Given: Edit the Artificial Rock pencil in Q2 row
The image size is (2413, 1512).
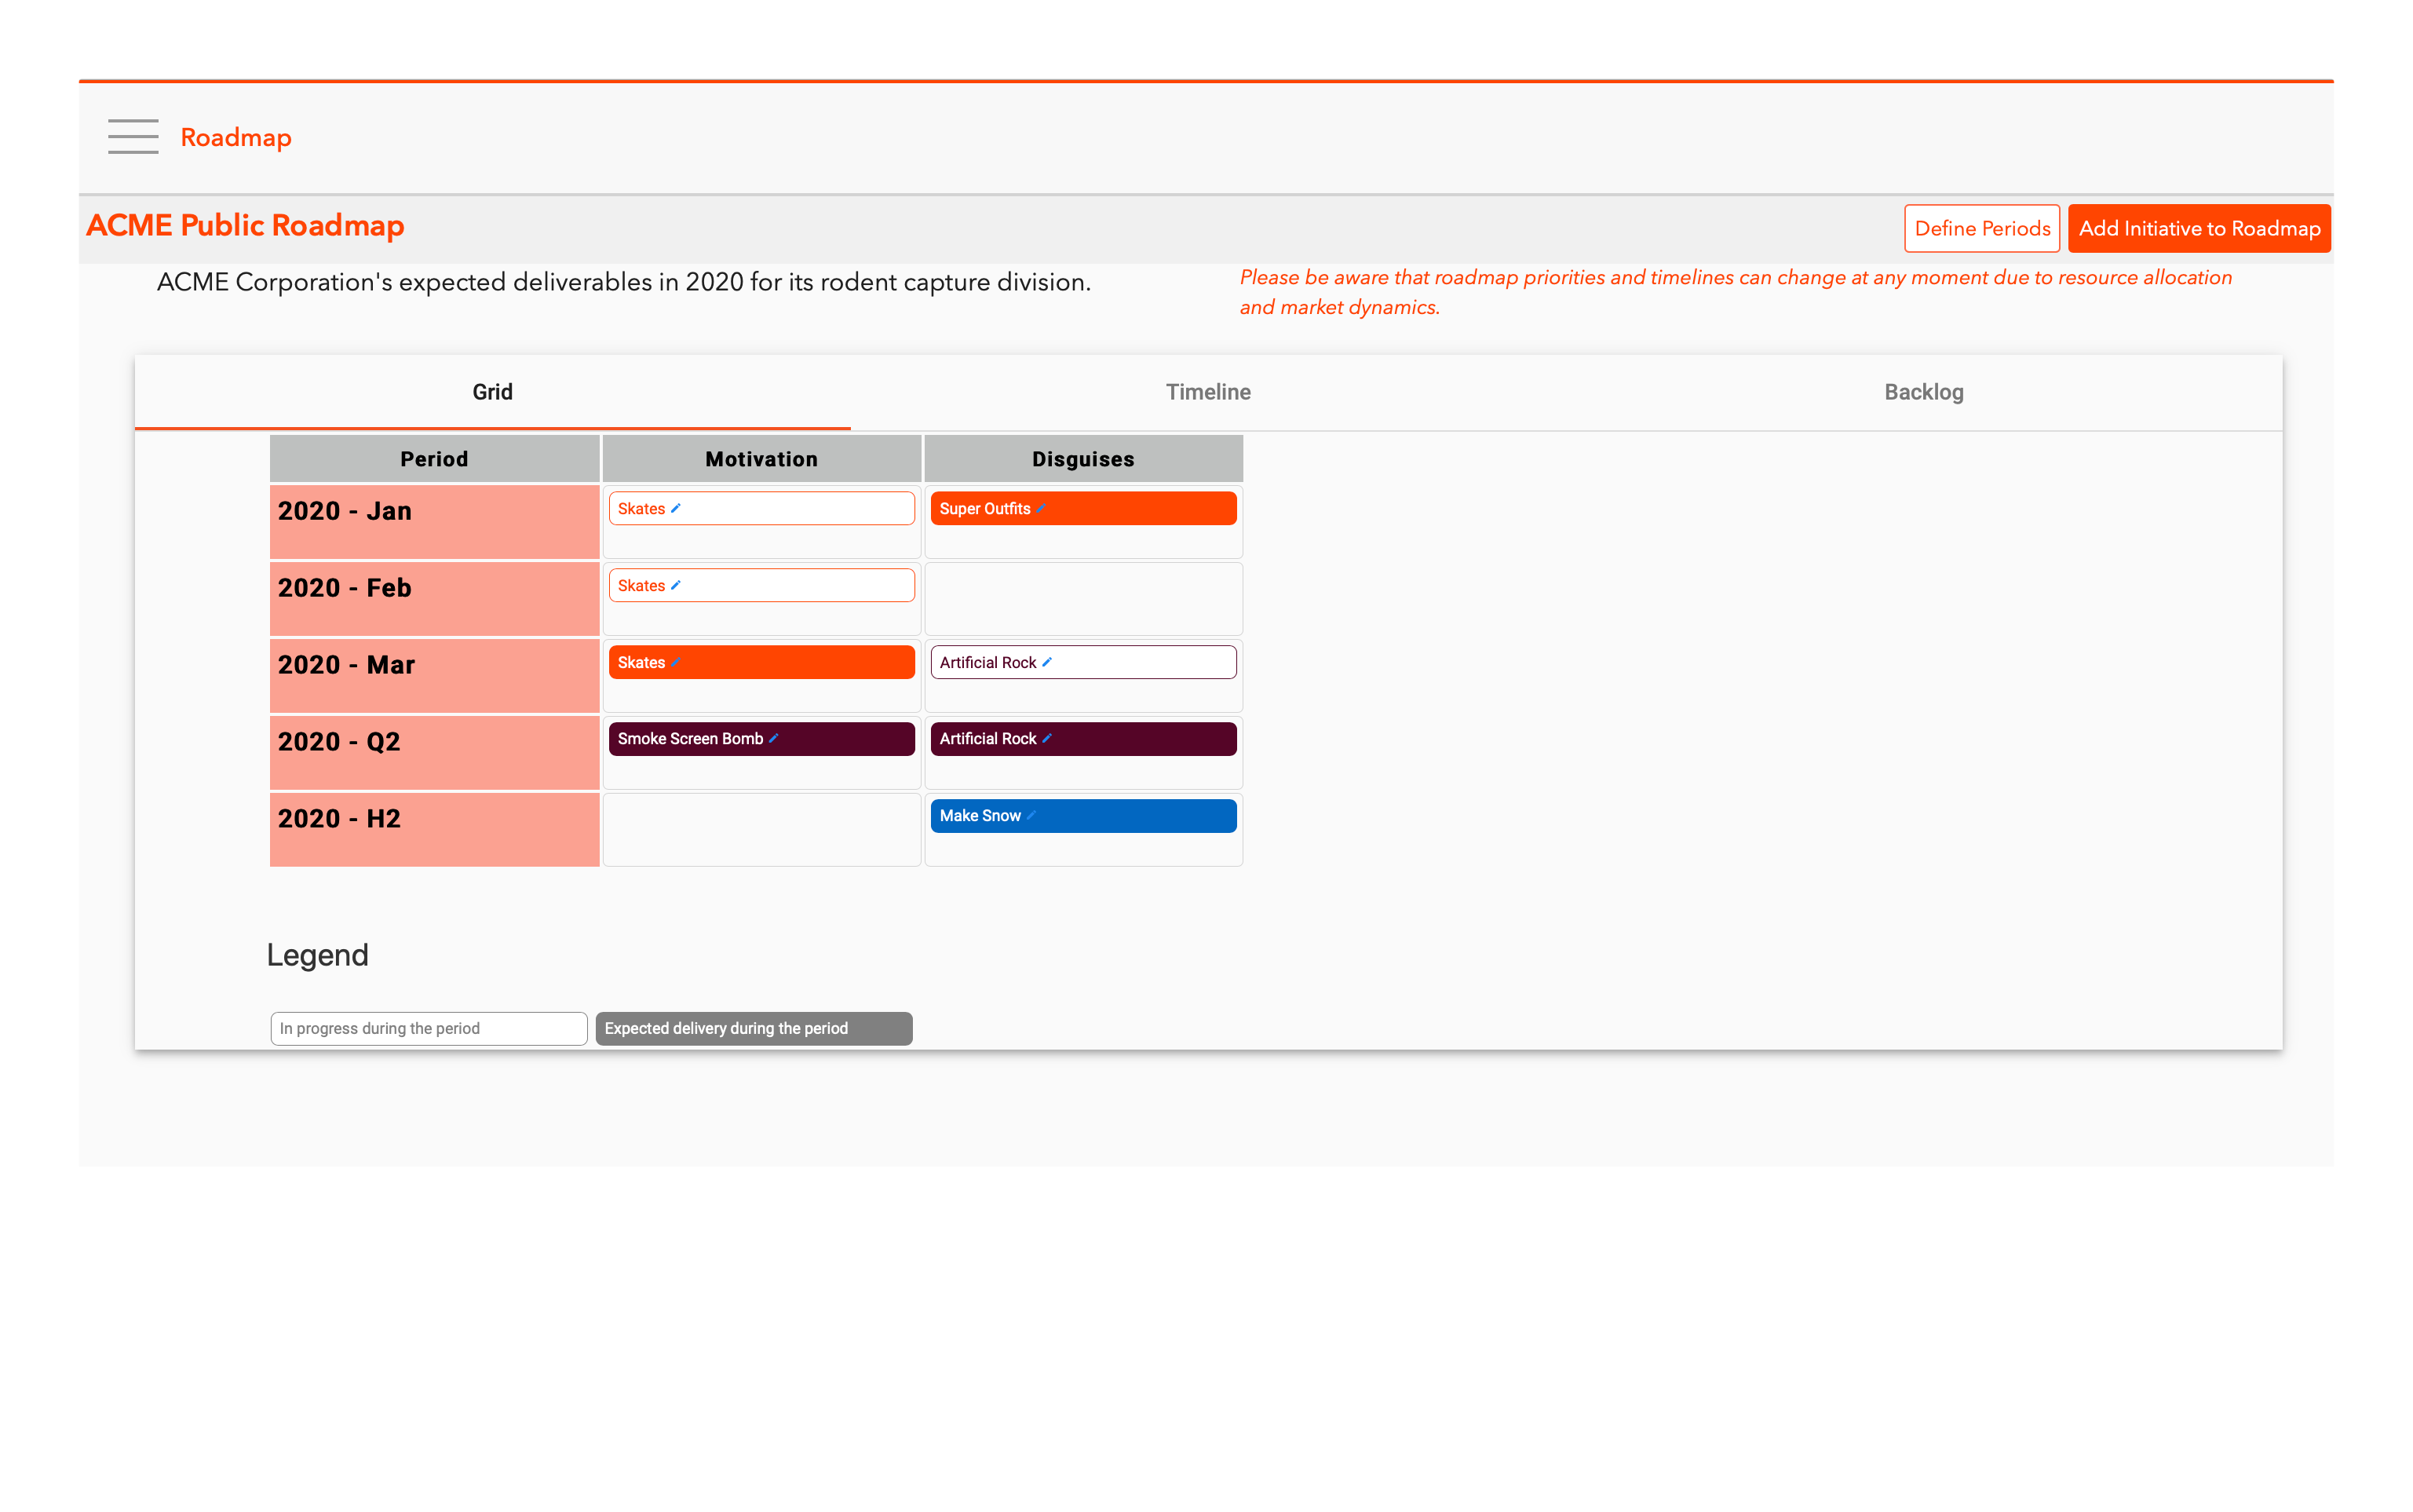Looking at the screenshot, I should click(1046, 739).
